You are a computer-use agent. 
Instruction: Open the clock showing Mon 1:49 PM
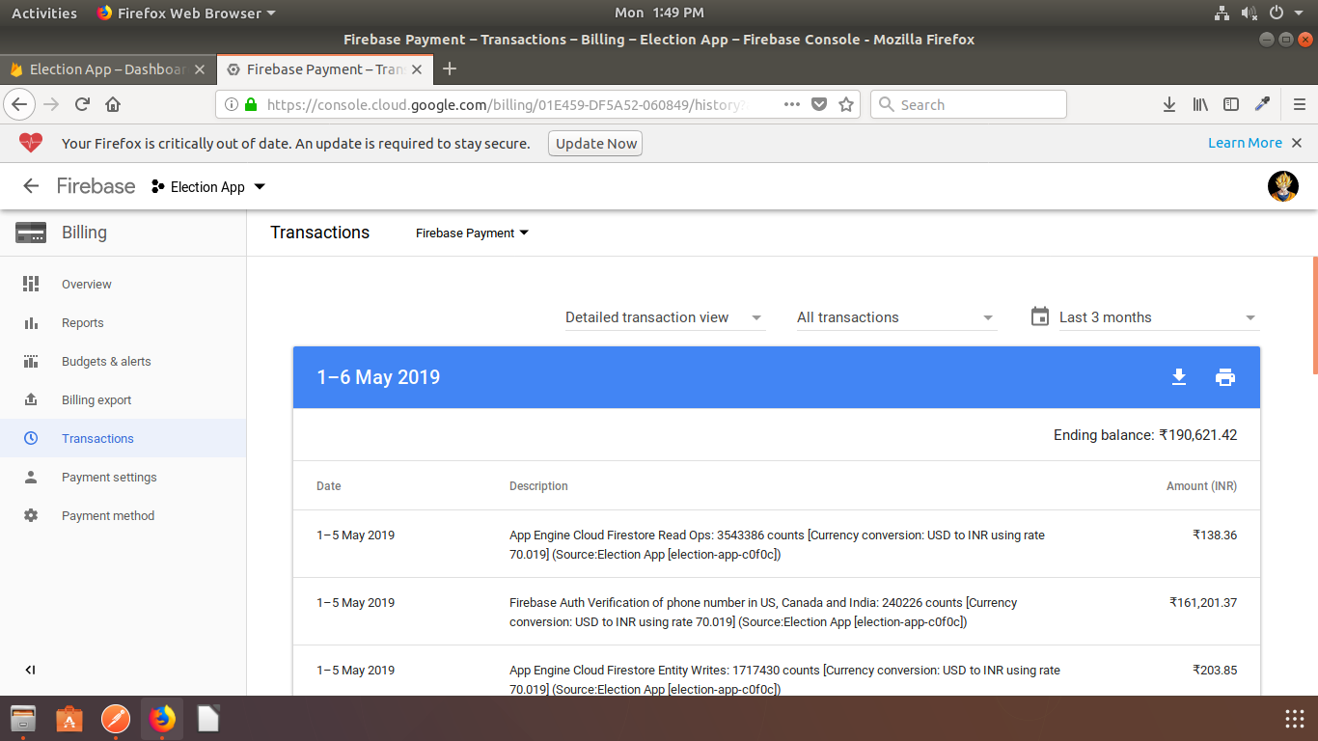point(659,13)
